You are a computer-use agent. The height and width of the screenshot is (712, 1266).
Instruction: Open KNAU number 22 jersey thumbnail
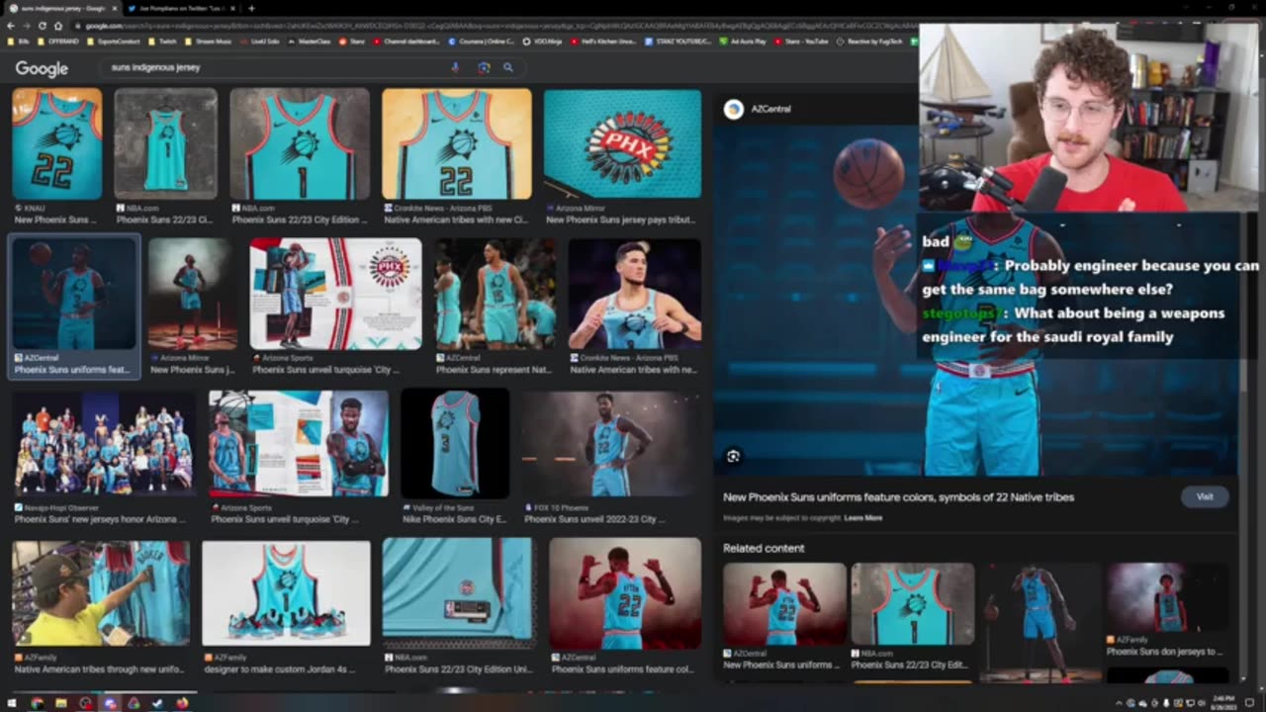click(56, 144)
